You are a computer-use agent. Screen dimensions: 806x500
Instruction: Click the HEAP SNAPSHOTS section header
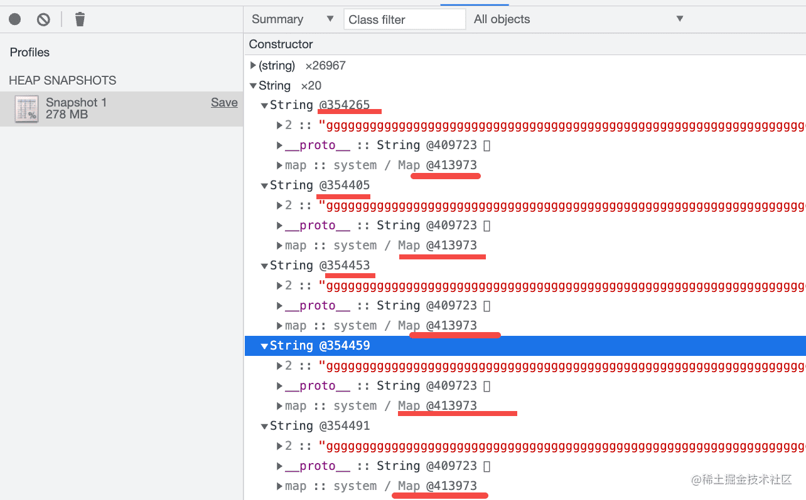tap(63, 81)
